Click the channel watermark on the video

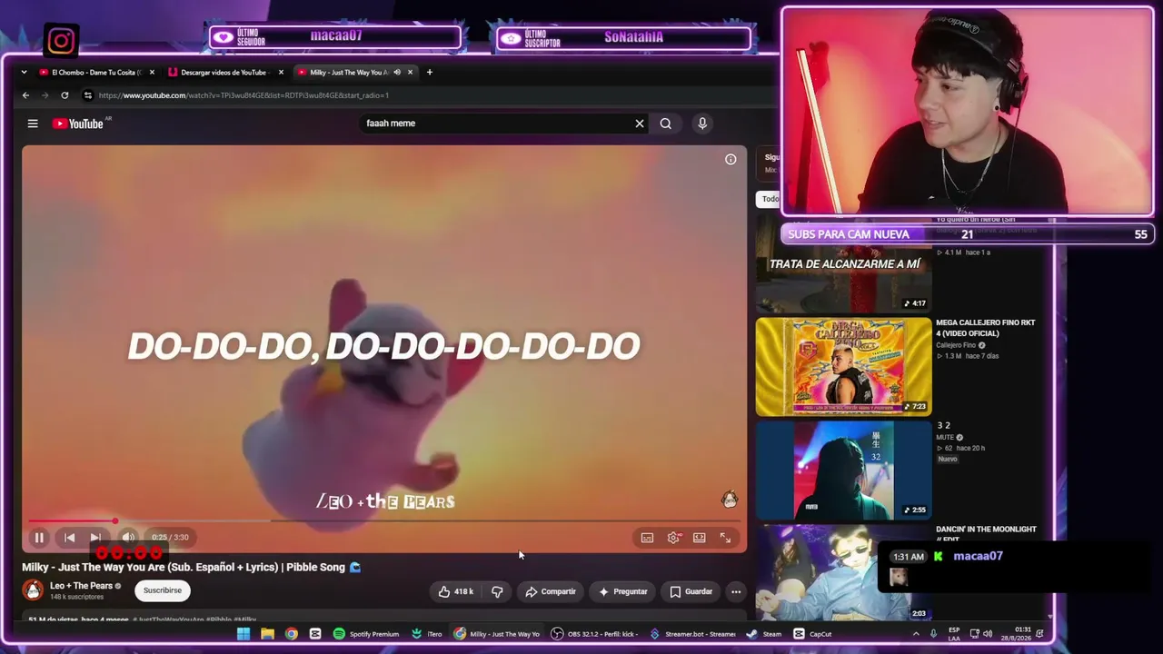coord(729,500)
